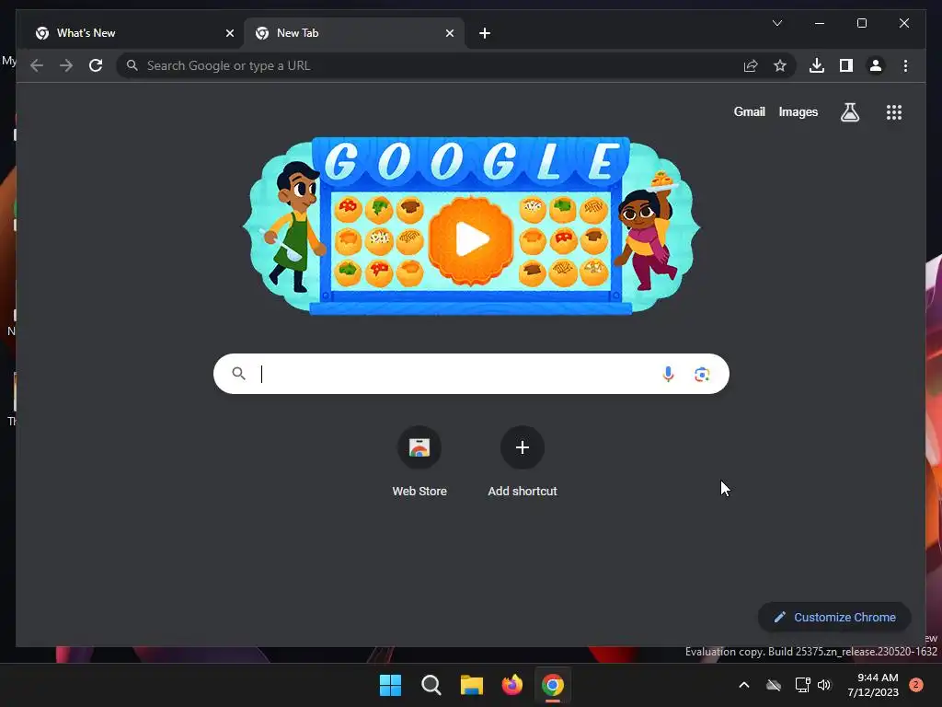Click the network status tray icon
The width and height of the screenshot is (942, 707).
pos(802,685)
